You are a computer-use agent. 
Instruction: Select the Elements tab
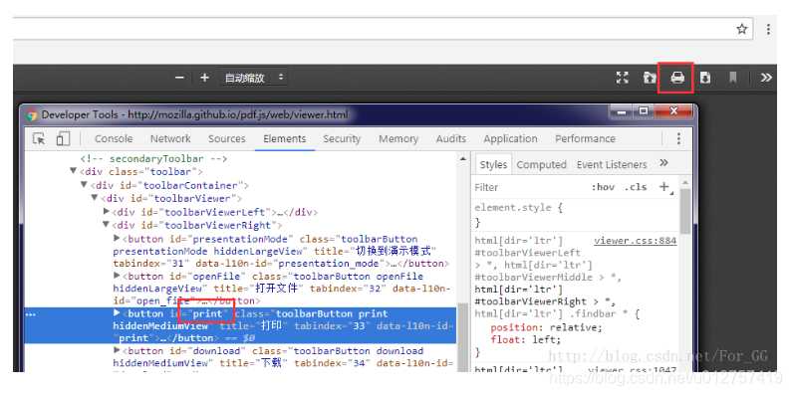(284, 138)
